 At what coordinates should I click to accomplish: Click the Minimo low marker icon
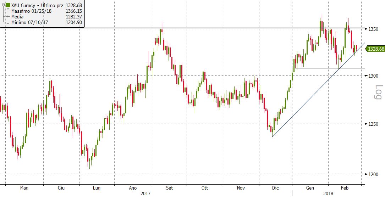tap(7, 22)
